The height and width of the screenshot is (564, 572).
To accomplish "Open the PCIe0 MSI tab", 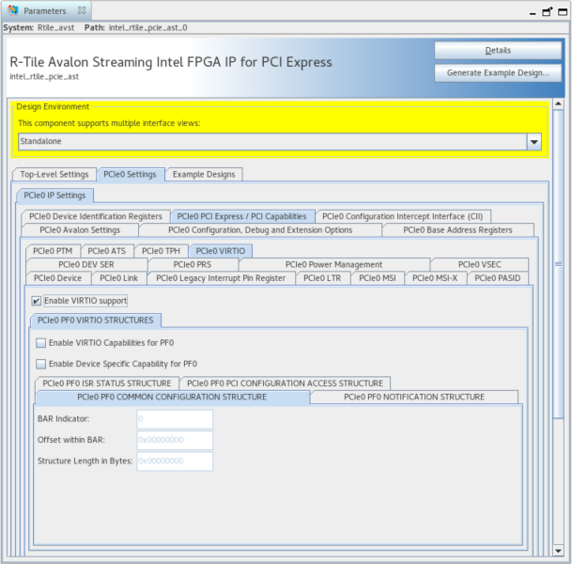I will click(x=378, y=278).
